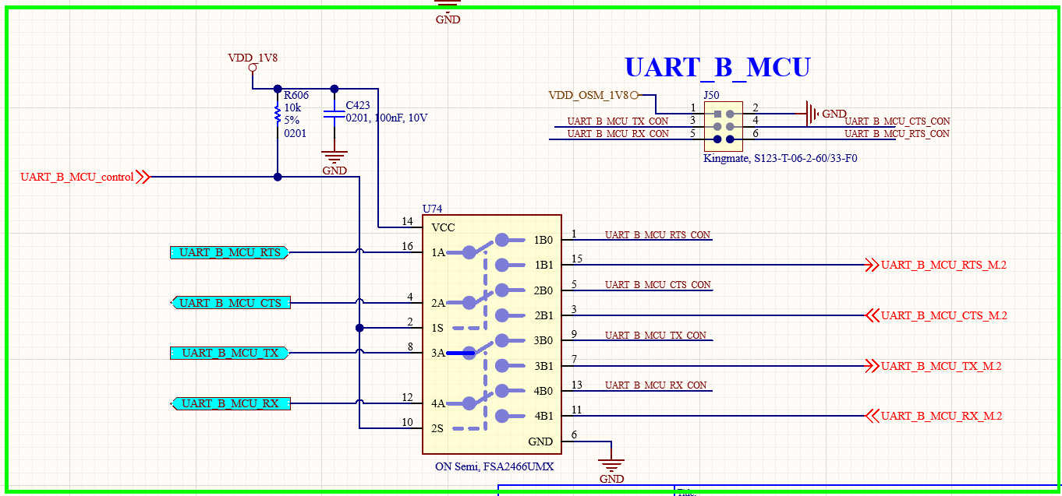Screen dimensions: 1062x496
Task: Click '0201, 100nF, 10V' capacitor value text
Action: click(387, 118)
